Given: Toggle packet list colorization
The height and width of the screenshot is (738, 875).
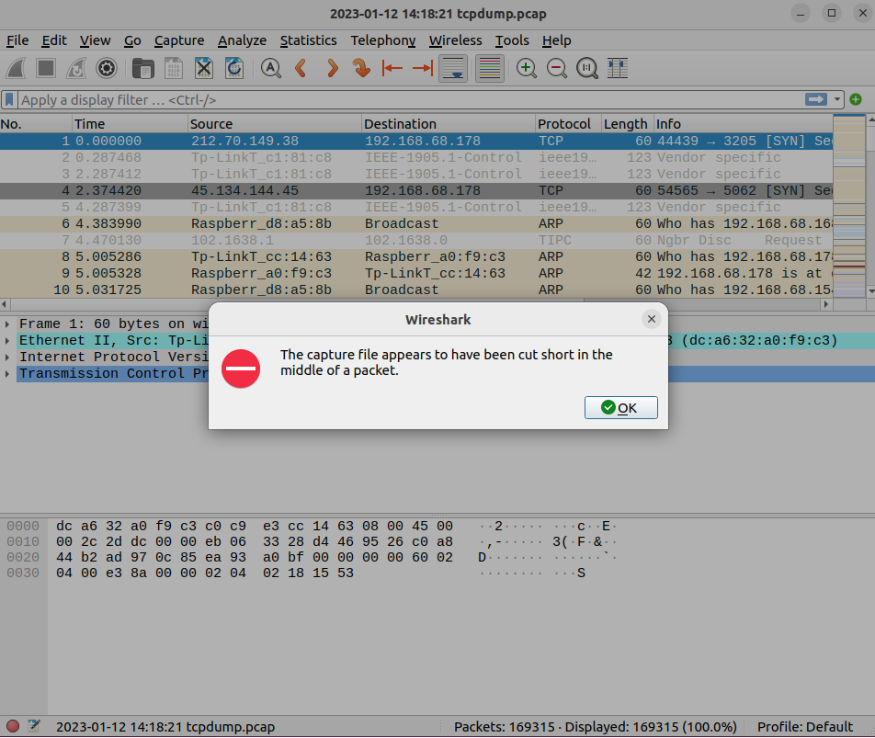Looking at the screenshot, I should point(490,68).
